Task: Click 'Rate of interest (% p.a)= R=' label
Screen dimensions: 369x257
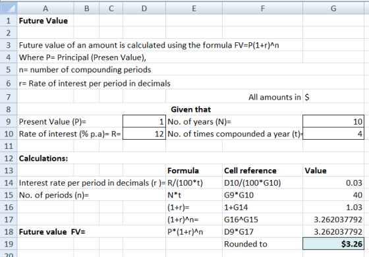Action: (70, 134)
